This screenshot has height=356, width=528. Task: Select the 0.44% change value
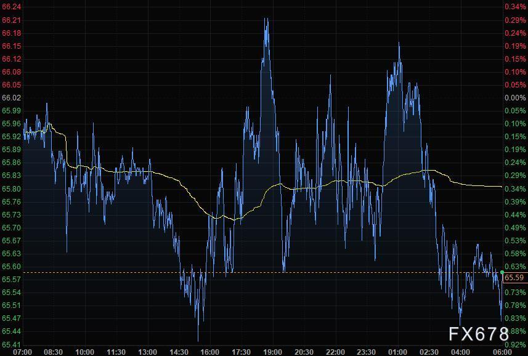point(515,215)
